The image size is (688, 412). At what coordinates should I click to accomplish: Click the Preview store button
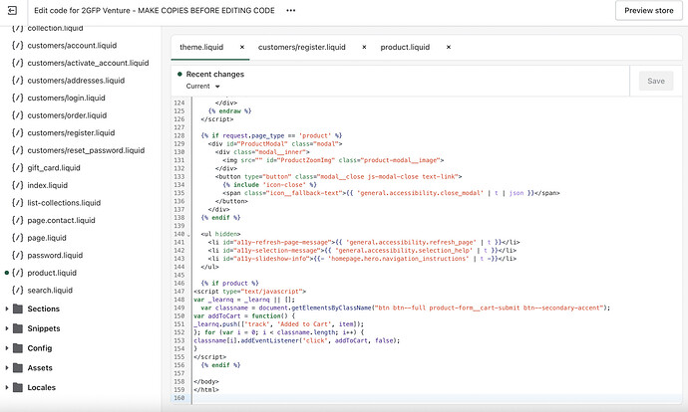click(x=648, y=11)
